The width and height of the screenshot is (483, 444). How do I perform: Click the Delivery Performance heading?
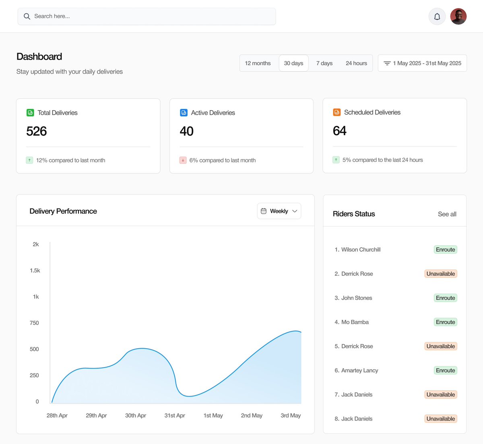pos(63,211)
